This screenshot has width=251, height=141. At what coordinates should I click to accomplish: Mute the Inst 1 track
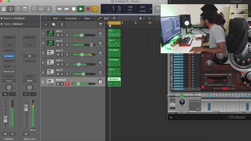tap(58, 35)
